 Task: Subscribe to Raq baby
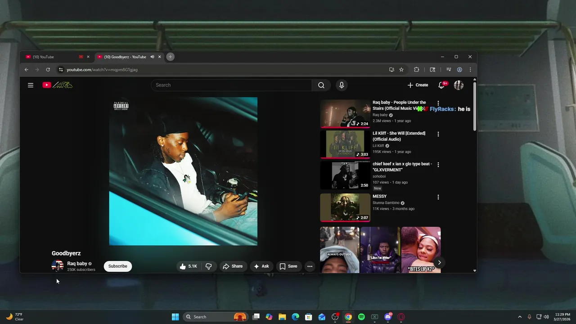point(118,266)
